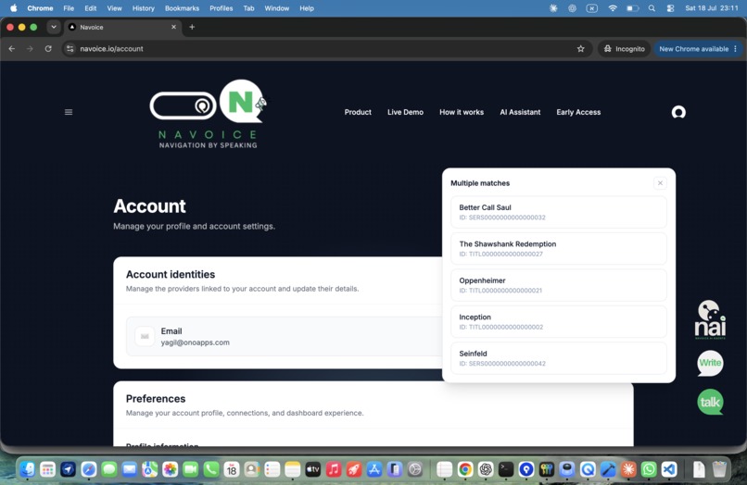Click the date and time in menu bar

click(x=712, y=8)
